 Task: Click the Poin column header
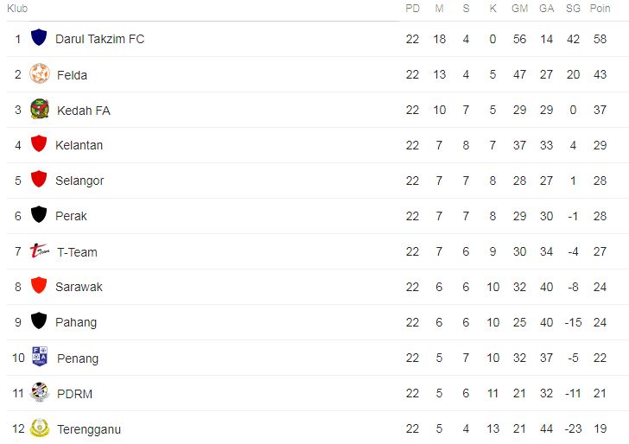point(600,9)
